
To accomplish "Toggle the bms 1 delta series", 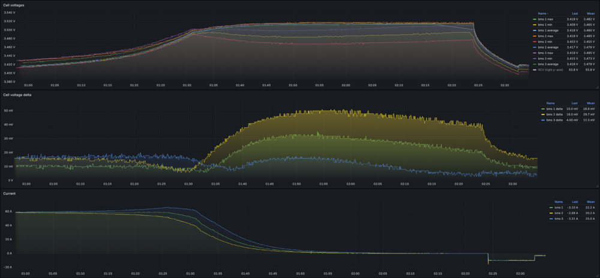I will (x=554, y=109).
